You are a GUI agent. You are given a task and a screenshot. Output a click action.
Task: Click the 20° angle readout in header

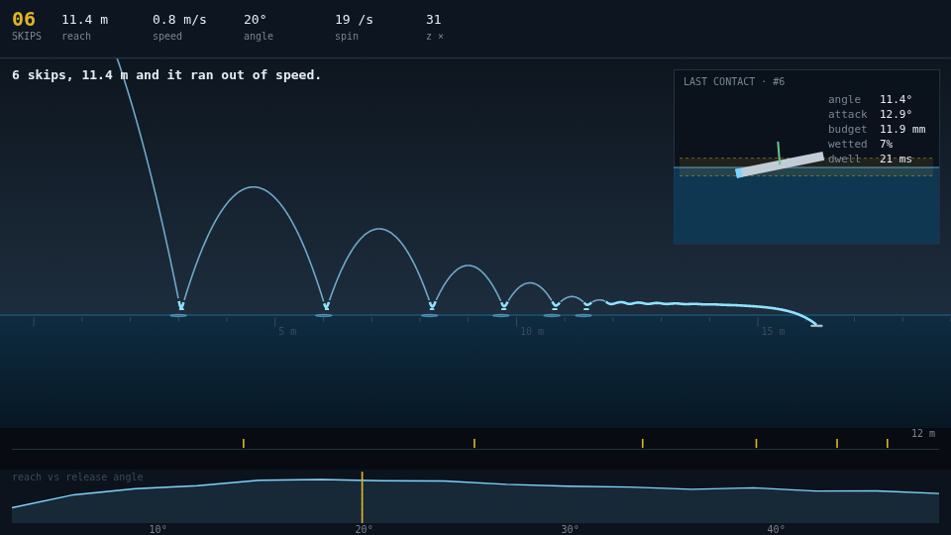[256, 20]
